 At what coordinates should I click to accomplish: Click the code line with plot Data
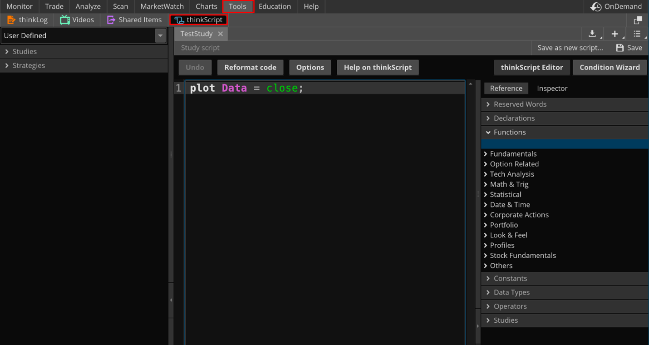325,88
